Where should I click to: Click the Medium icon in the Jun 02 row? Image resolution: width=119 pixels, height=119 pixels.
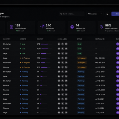66,67
